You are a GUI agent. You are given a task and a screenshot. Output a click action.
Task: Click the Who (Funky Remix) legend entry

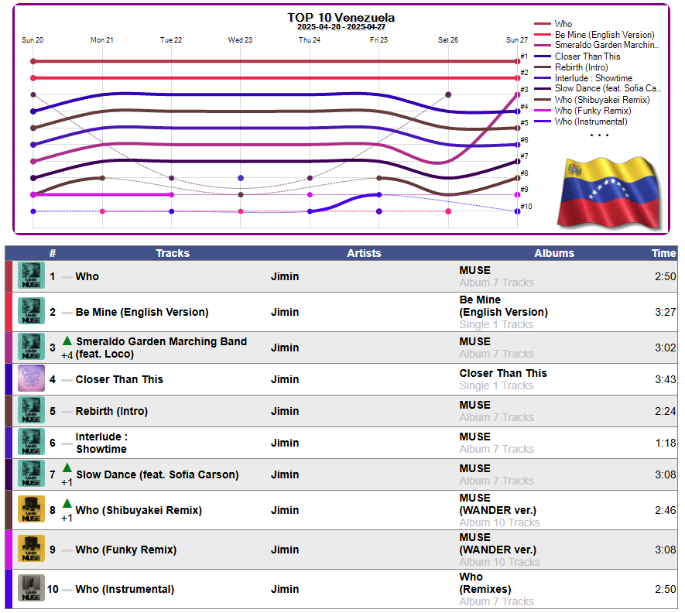pos(583,111)
